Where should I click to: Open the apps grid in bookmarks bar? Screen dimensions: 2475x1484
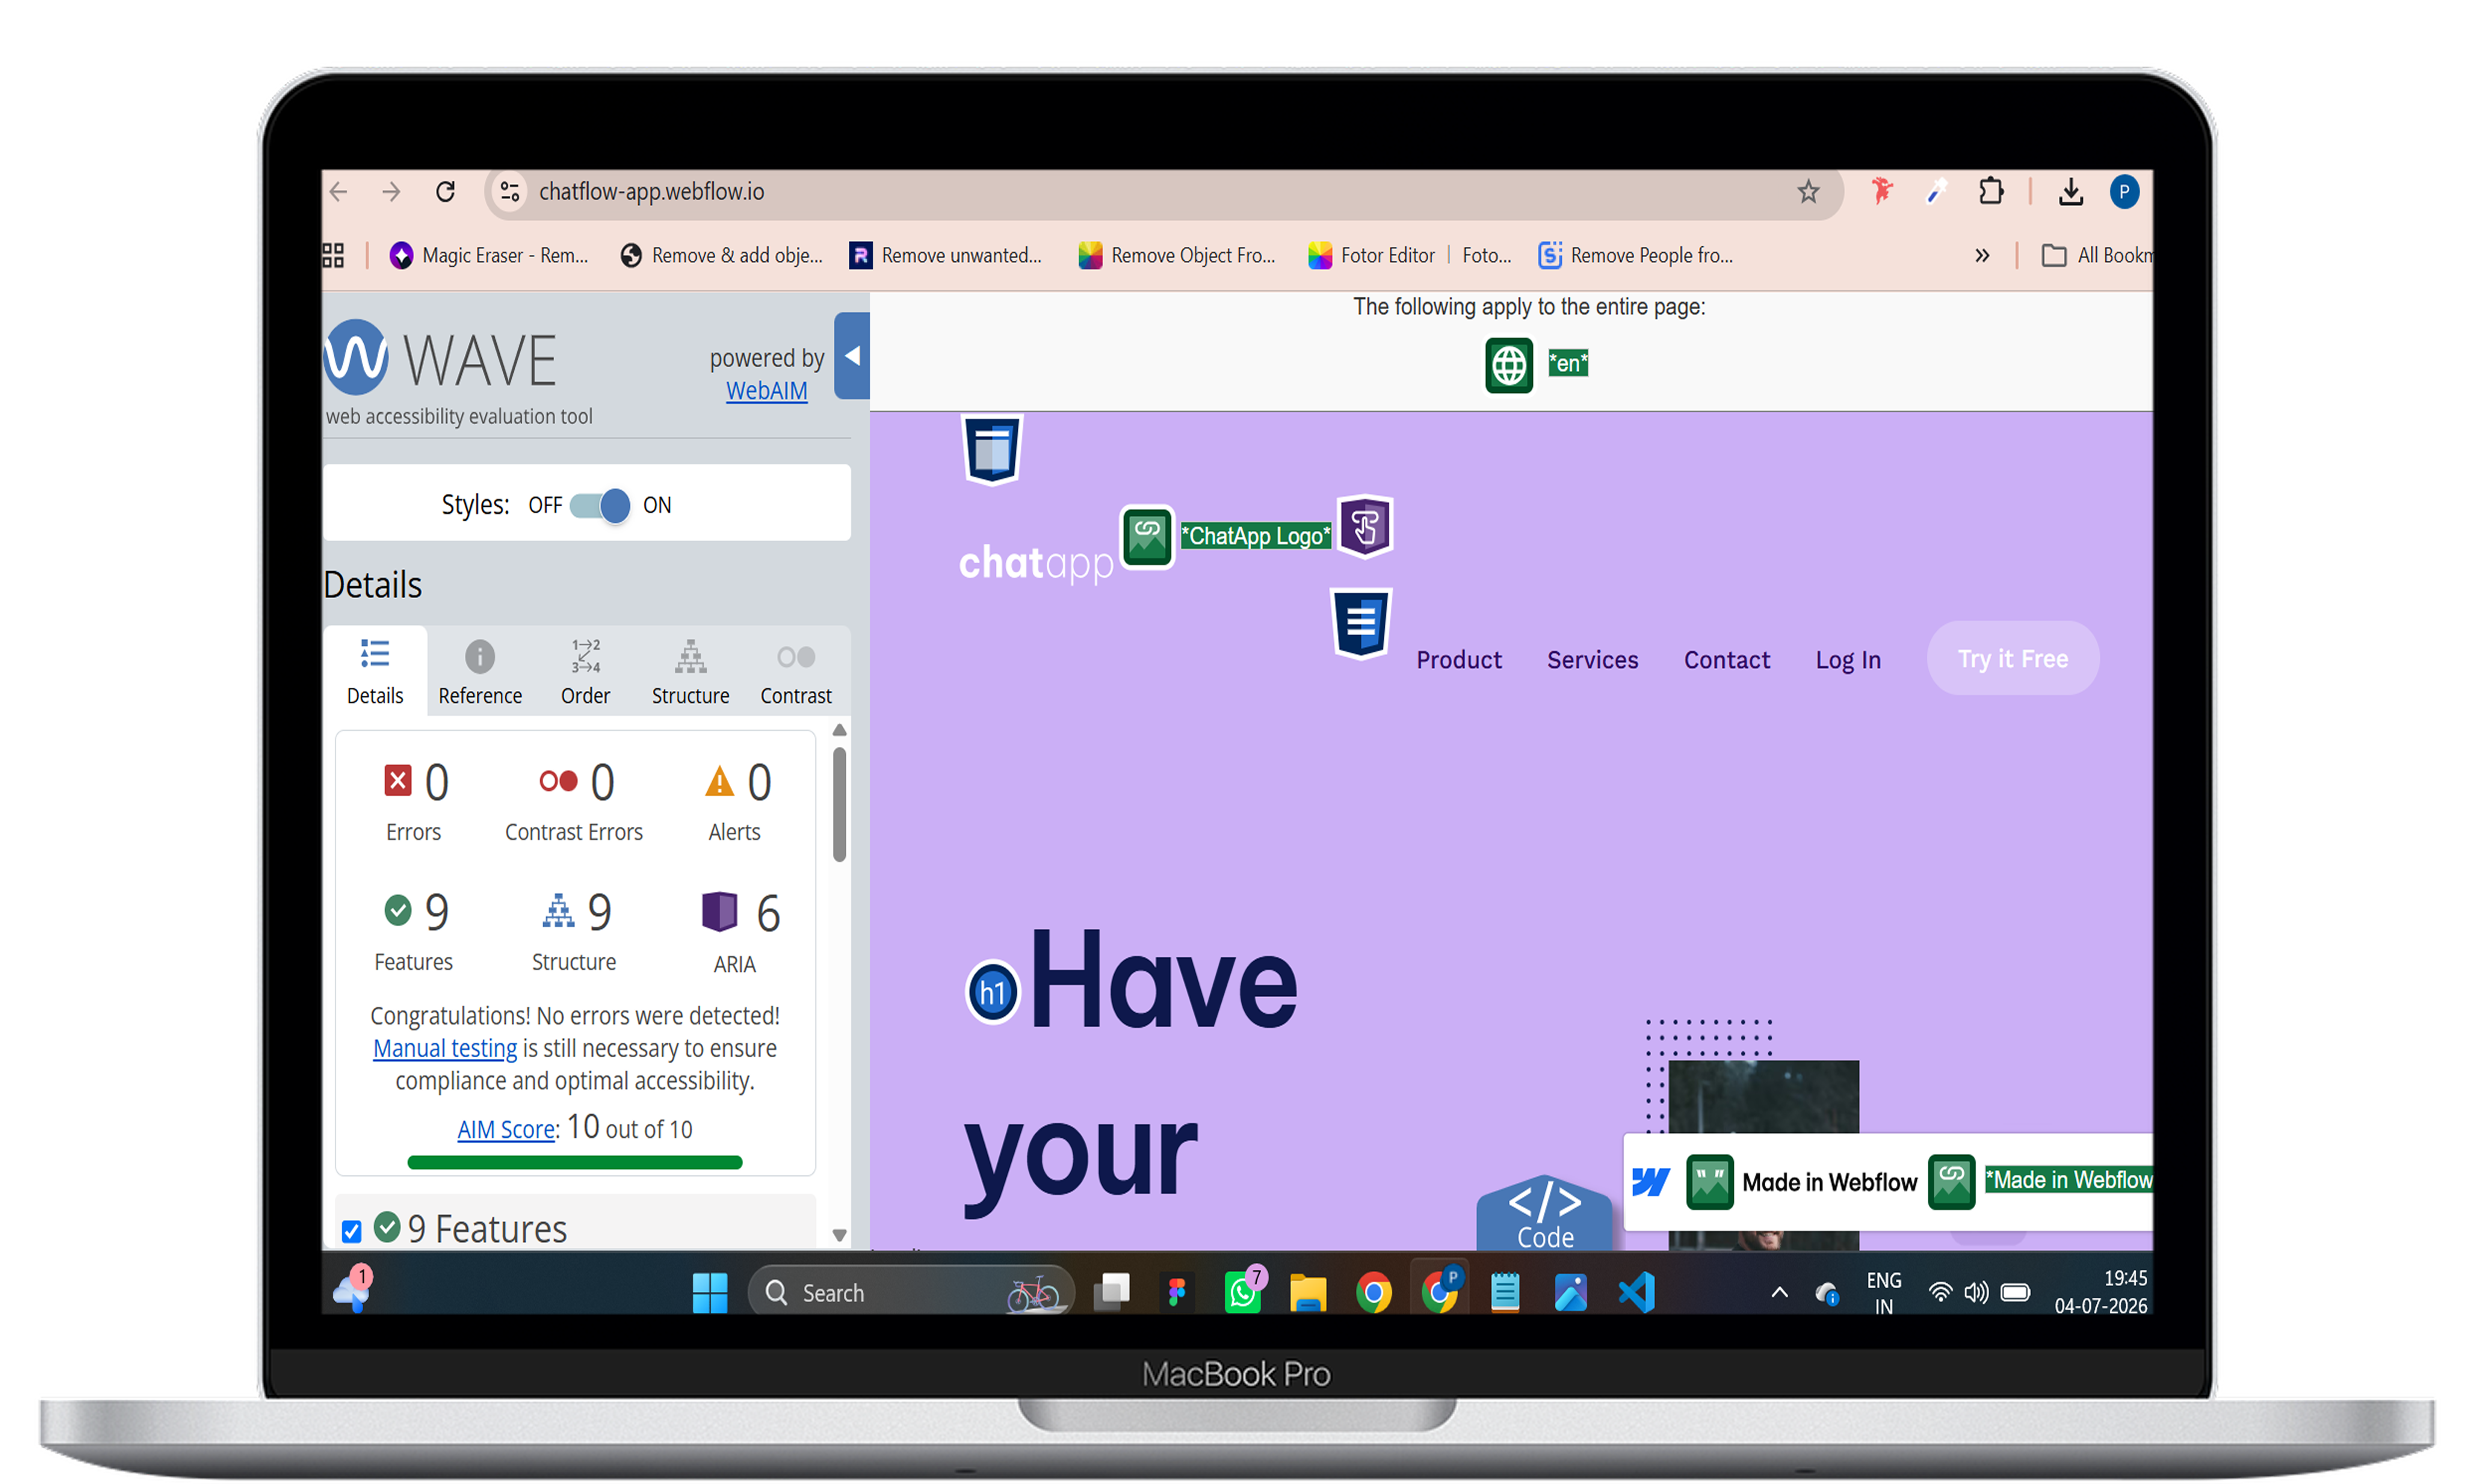333,256
